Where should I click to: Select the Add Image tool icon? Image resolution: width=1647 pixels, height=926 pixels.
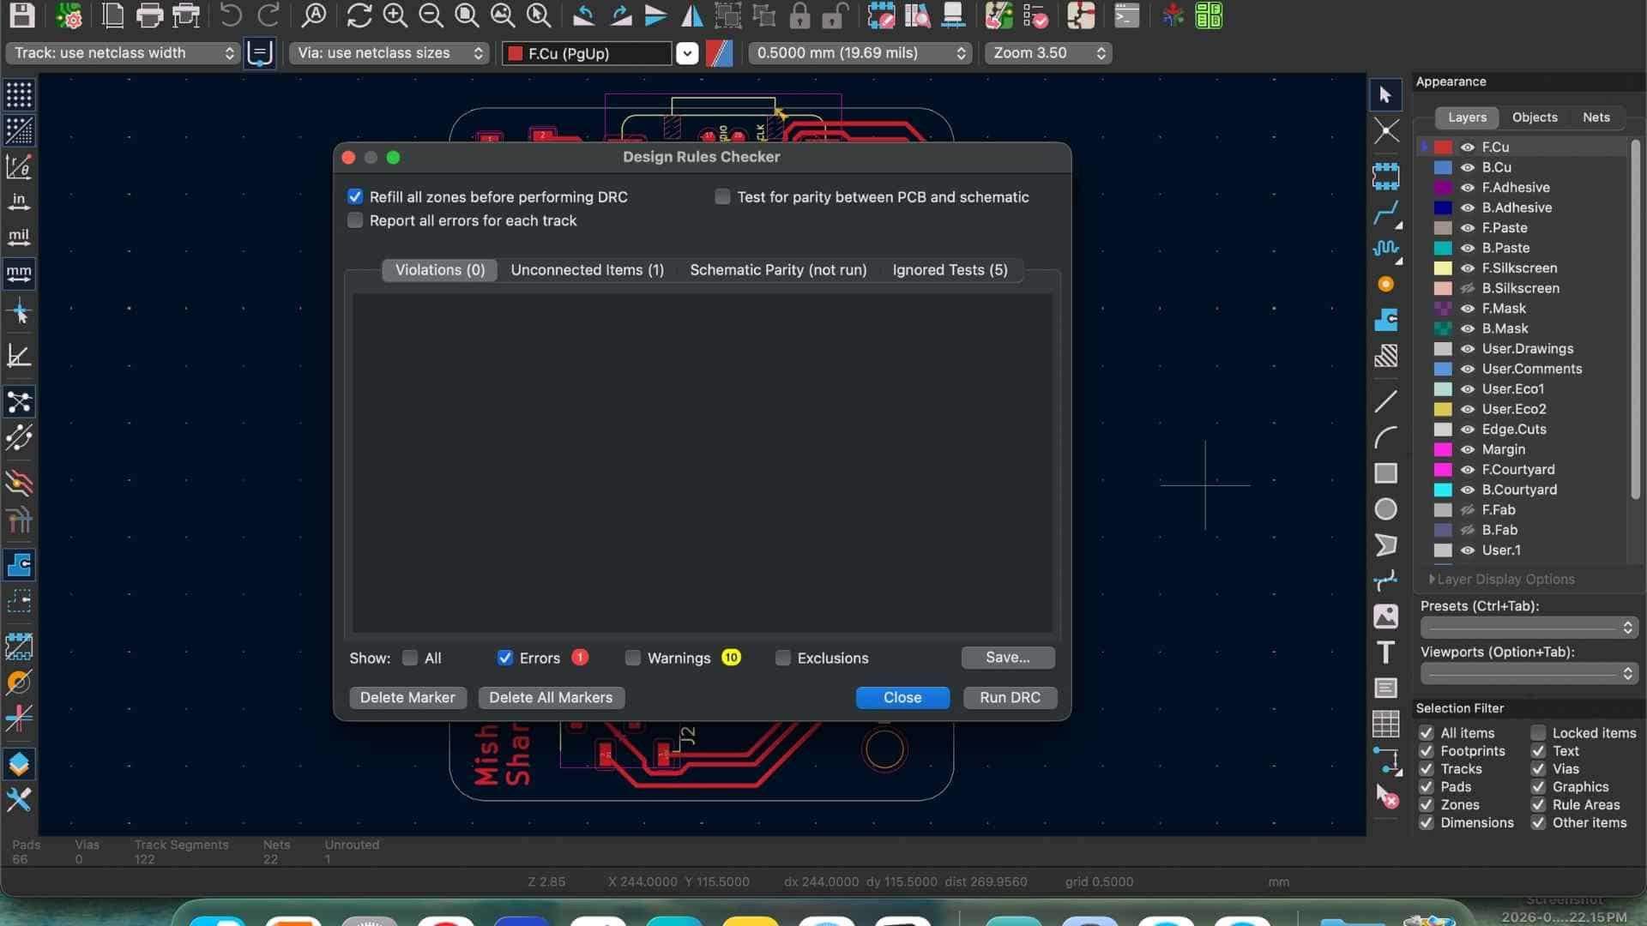click(1385, 616)
